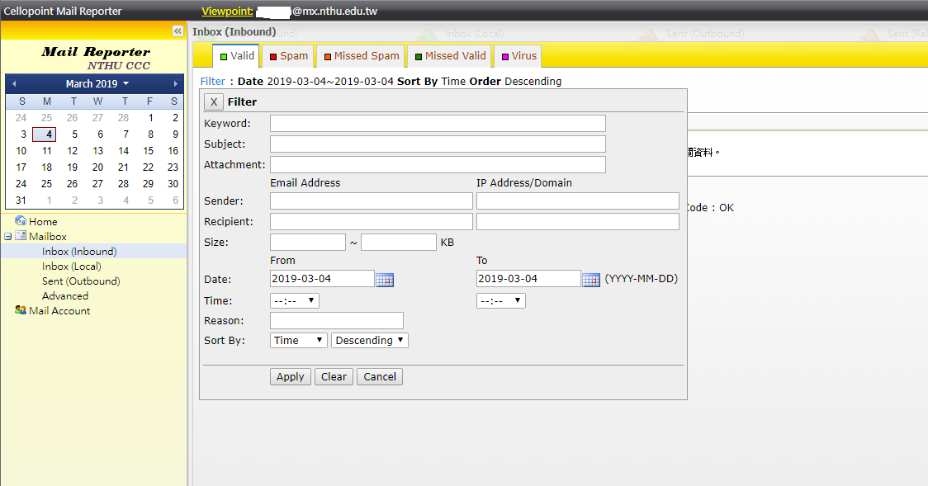
Task: Collapse the Mailbox tree node
Action: pyautogui.click(x=7, y=237)
